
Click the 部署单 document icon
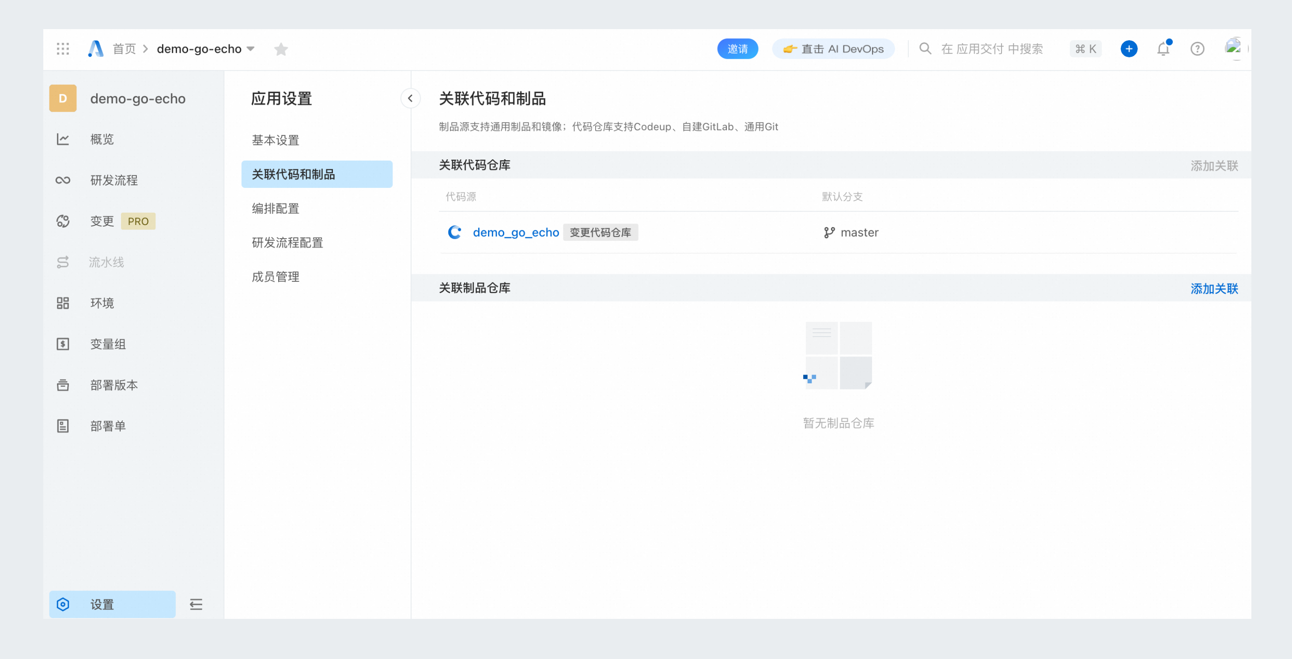(63, 427)
